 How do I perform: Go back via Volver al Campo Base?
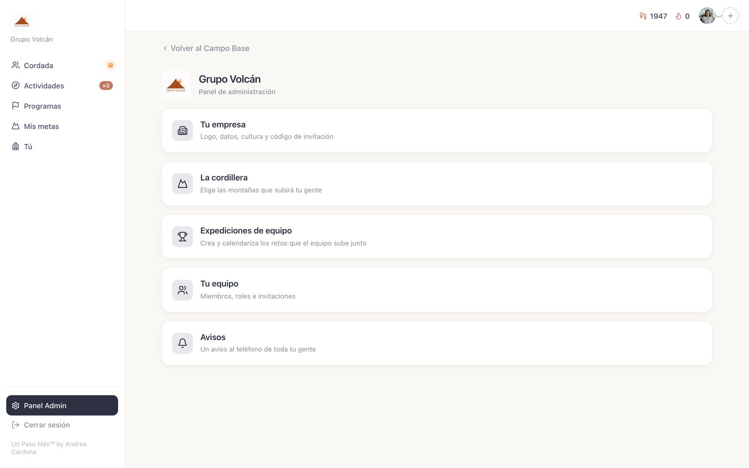pyautogui.click(x=206, y=48)
